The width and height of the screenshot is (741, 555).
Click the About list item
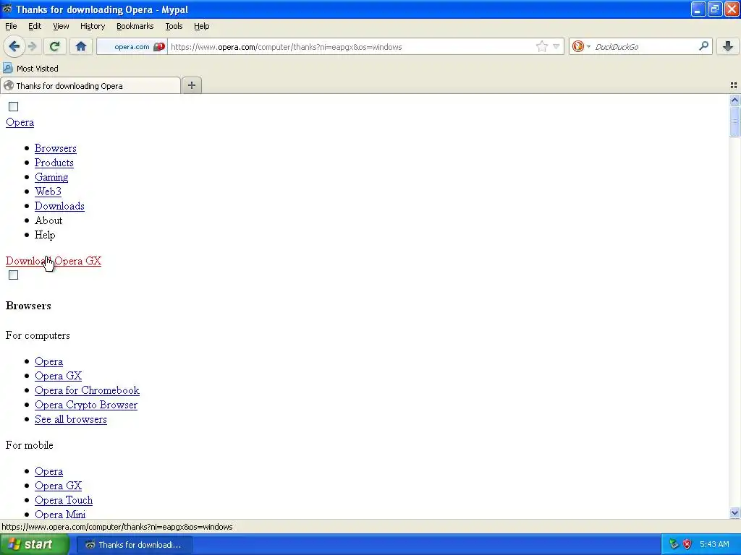click(x=48, y=220)
